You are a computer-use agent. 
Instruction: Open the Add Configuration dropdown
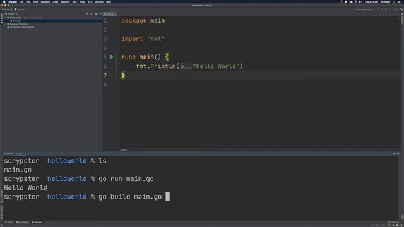click(x=364, y=9)
